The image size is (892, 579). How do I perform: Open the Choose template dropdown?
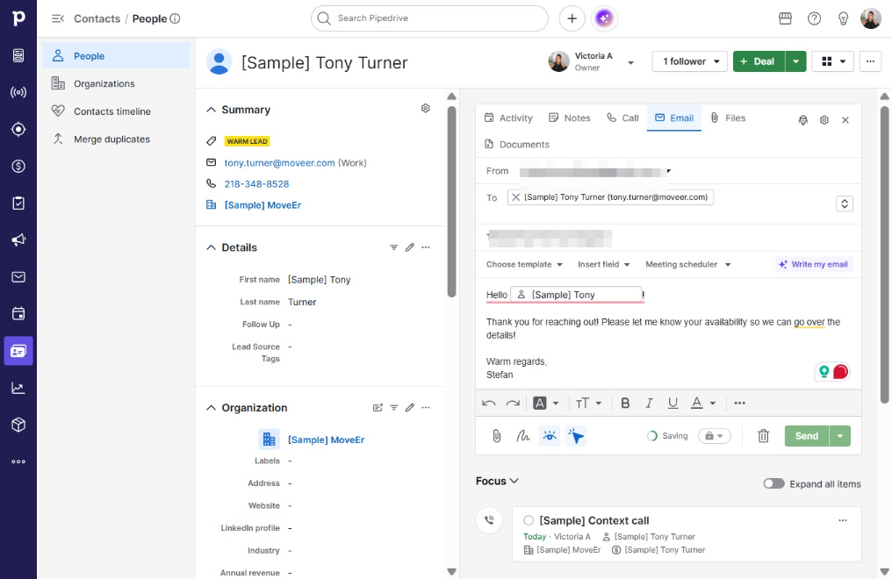coord(524,264)
